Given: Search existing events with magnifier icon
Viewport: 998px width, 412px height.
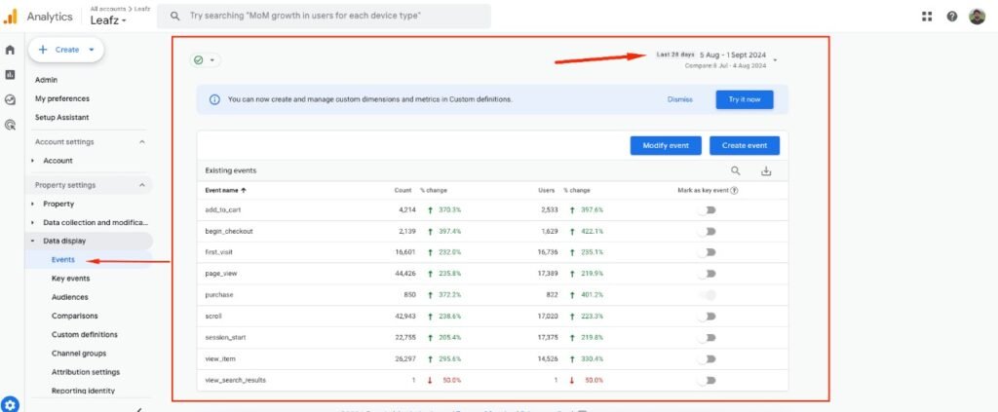Looking at the screenshot, I should pyautogui.click(x=736, y=170).
